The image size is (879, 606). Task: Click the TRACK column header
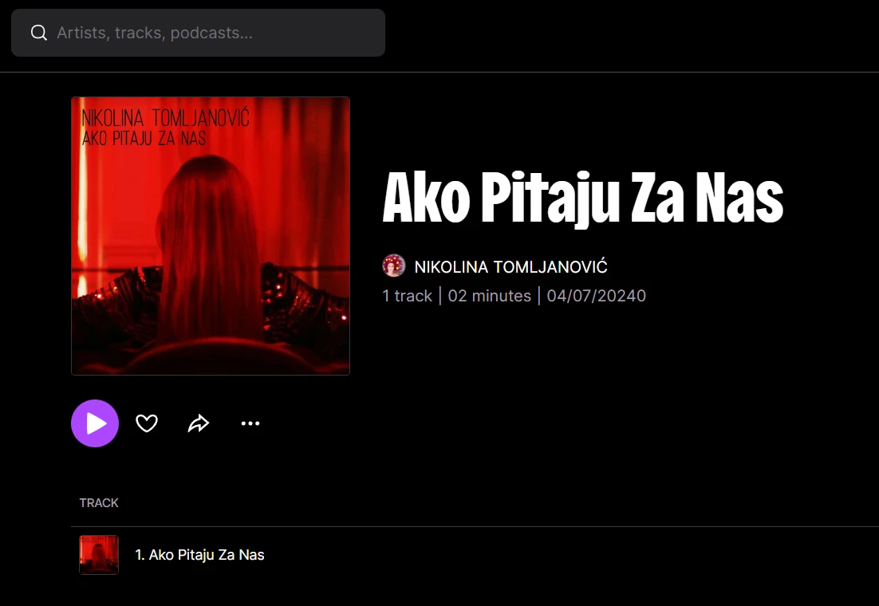click(x=99, y=503)
